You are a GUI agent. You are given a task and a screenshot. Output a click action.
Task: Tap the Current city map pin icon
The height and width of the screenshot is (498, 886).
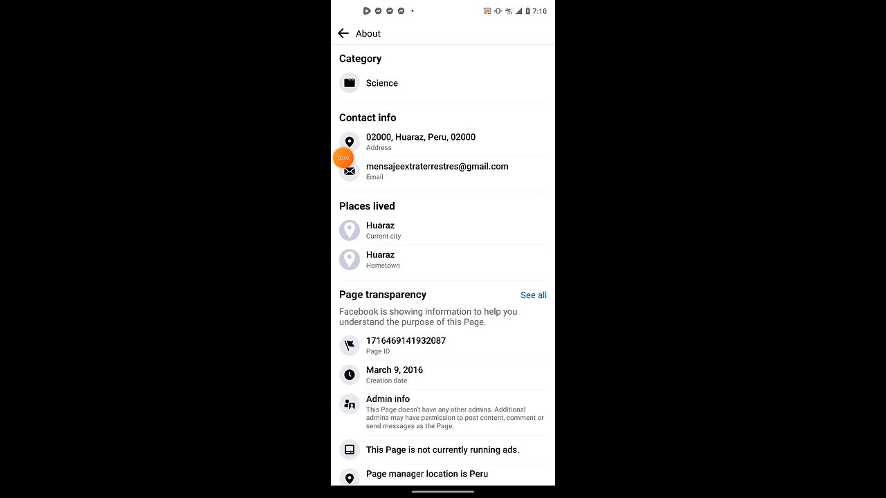(350, 230)
